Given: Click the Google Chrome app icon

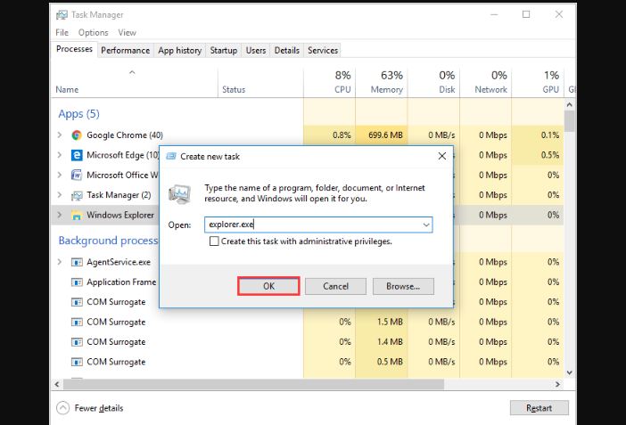Looking at the screenshot, I should click(77, 135).
